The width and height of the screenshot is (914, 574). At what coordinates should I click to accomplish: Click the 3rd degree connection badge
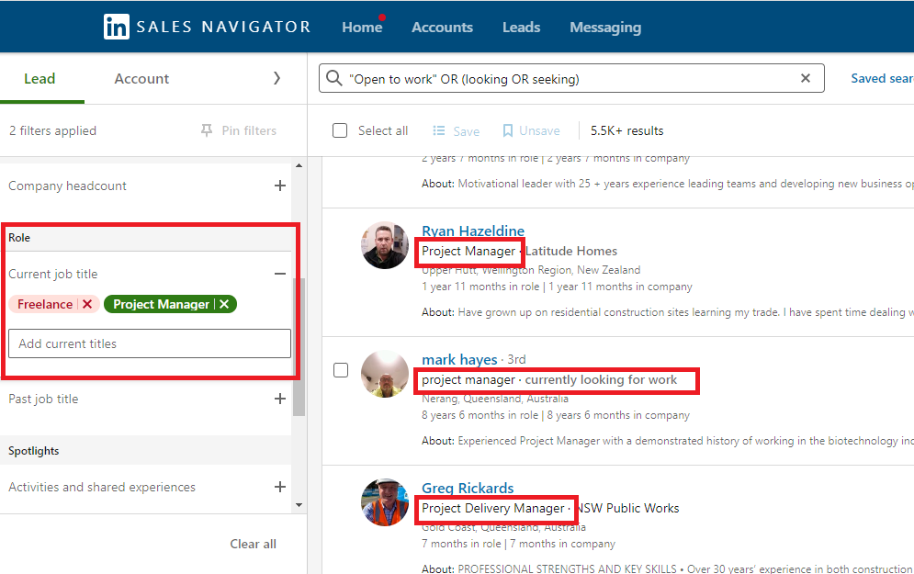tap(516, 359)
